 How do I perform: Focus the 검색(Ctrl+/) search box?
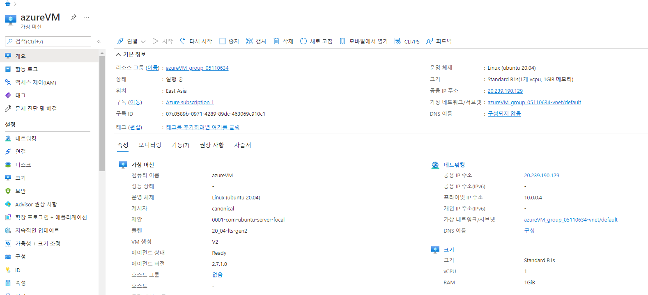tap(48, 41)
